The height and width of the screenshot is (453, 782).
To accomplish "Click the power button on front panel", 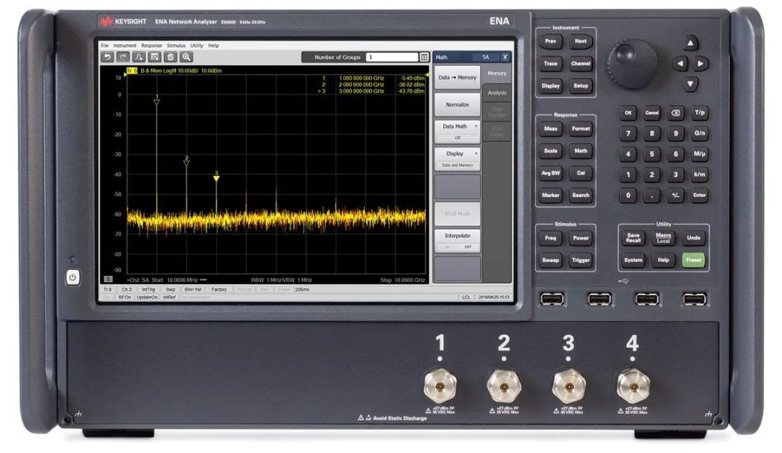I will tap(73, 278).
